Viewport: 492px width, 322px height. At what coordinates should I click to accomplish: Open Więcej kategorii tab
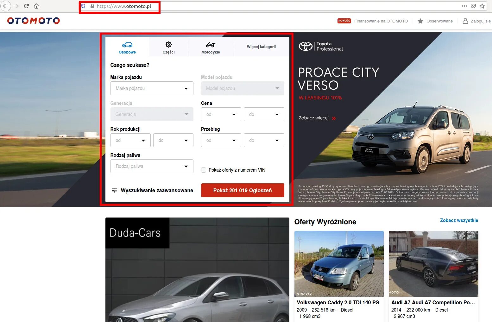coord(261,47)
